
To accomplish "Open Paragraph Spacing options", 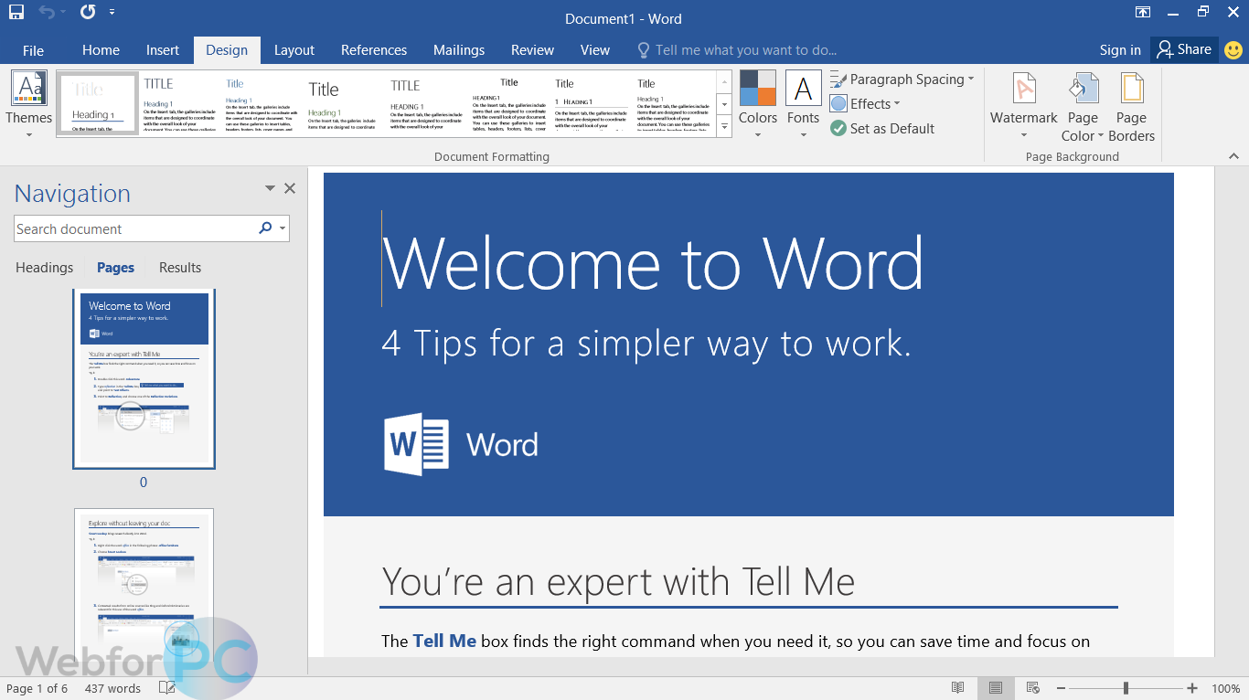I will tap(902, 80).
